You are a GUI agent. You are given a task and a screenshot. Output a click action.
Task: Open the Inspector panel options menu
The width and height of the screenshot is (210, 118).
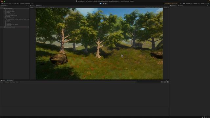tap(209, 6)
